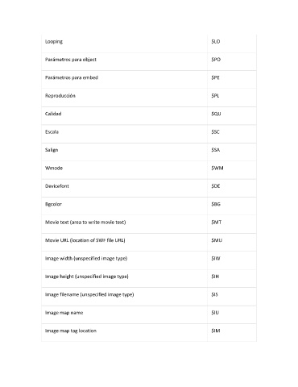The image size is (298, 387).
Task: Click the Reproducción row label
Action: 60,96
